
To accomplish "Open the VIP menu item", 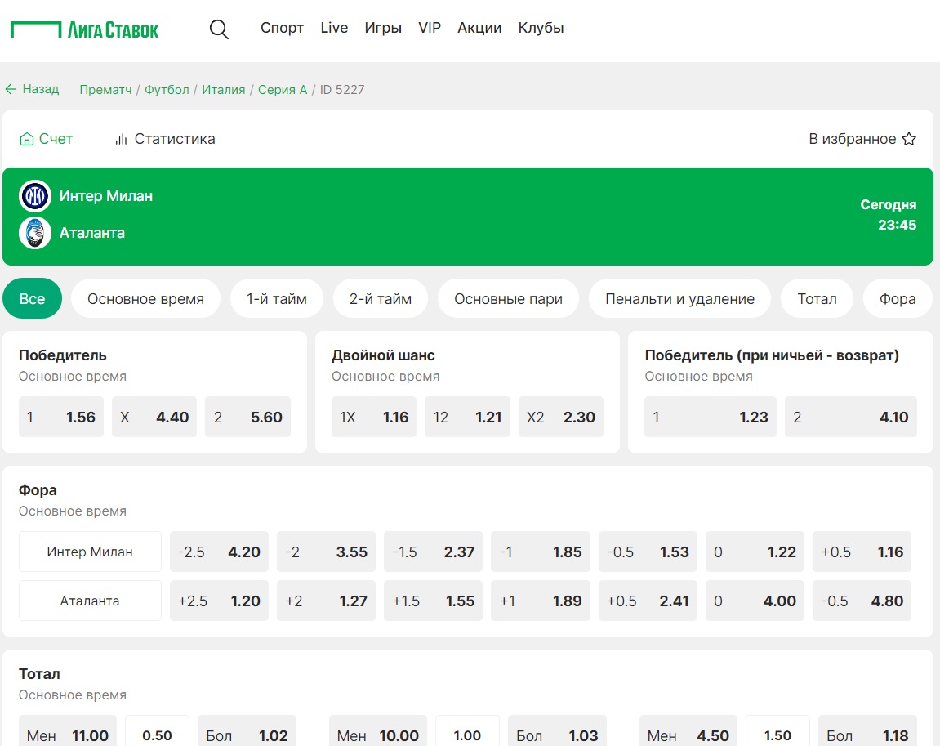I will click(430, 28).
